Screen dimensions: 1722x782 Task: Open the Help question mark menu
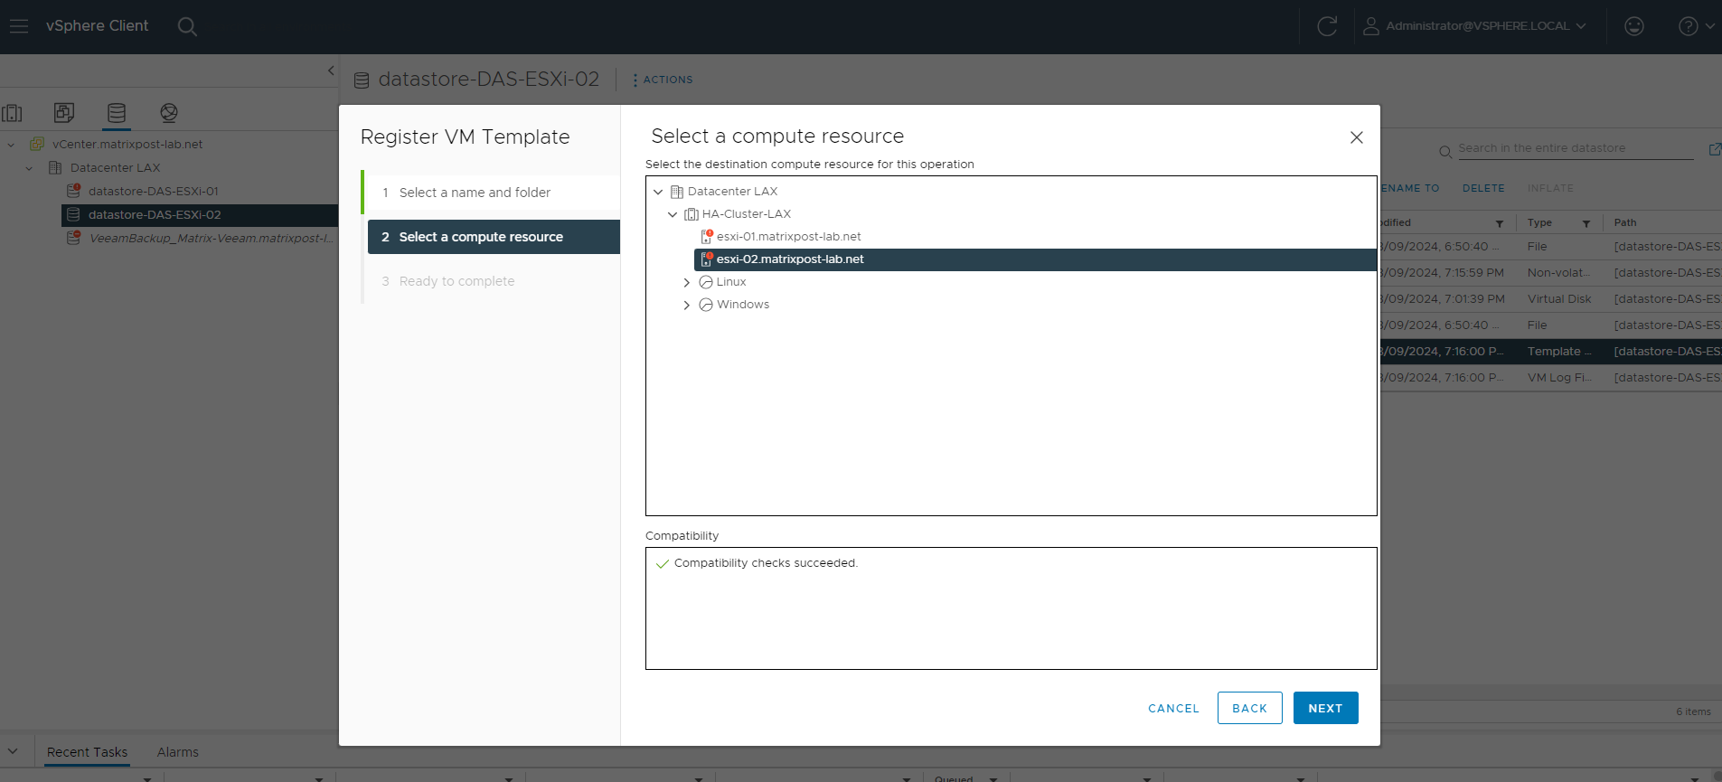click(x=1696, y=26)
